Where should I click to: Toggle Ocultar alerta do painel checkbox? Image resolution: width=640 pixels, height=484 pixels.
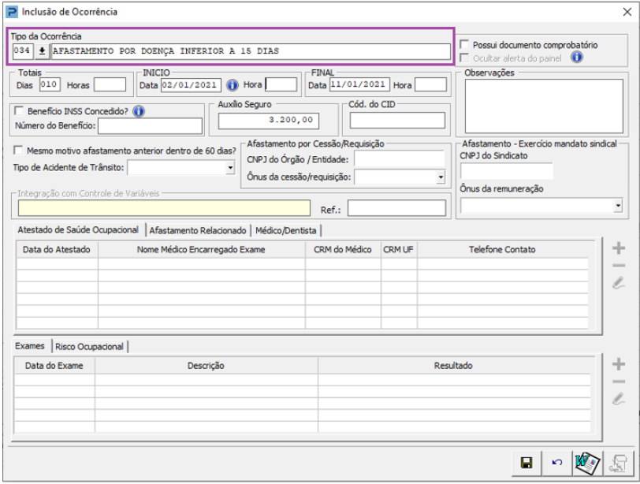(464, 58)
